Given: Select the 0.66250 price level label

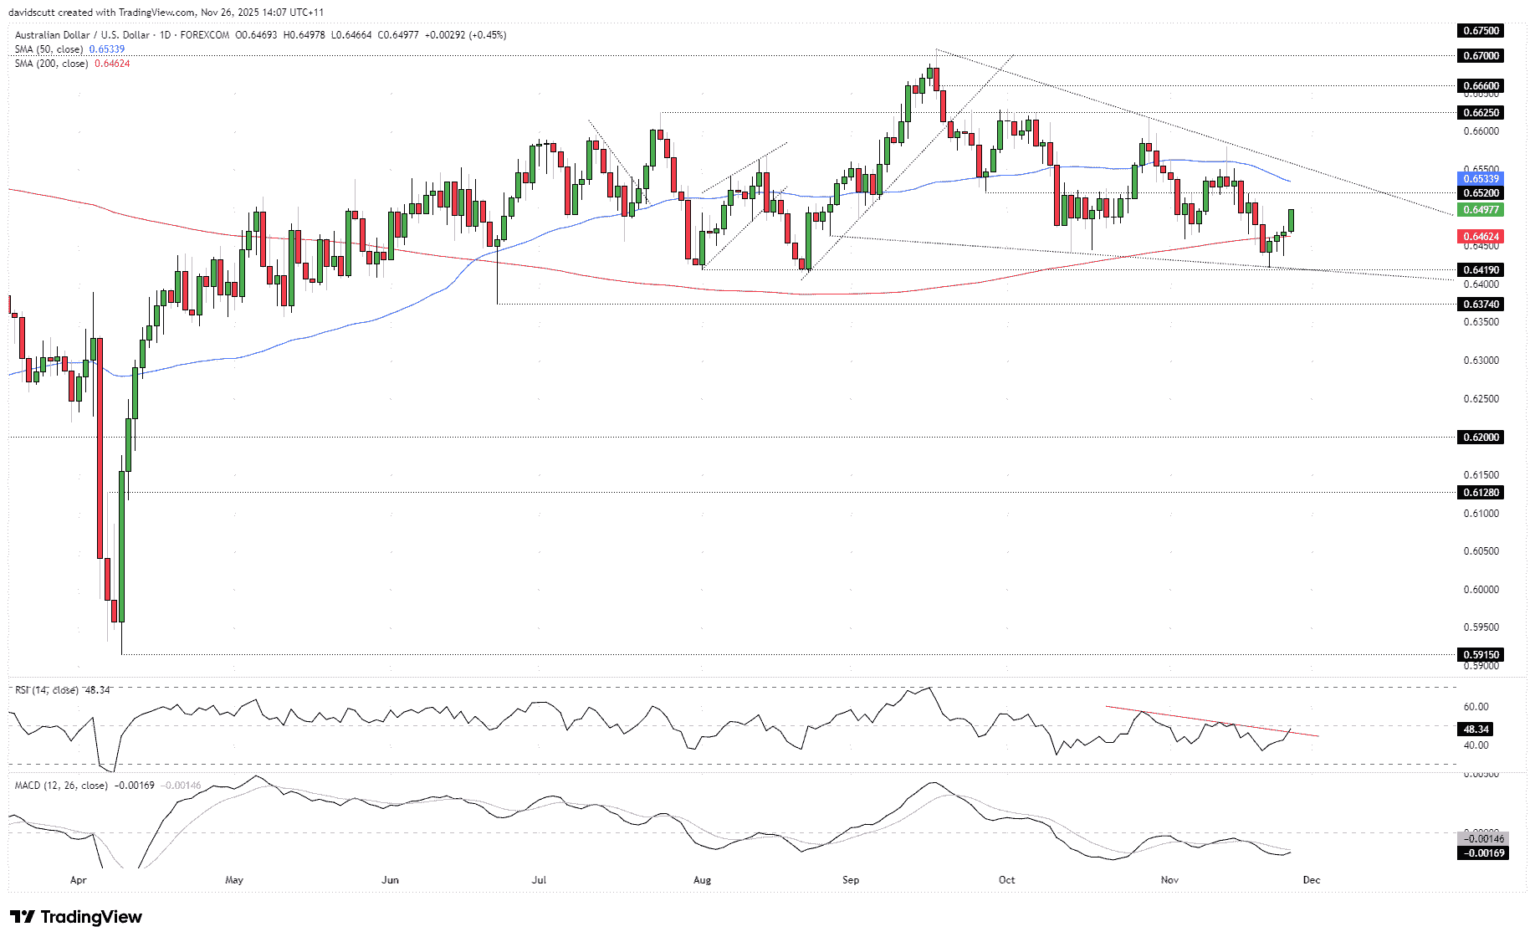Looking at the screenshot, I should [1481, 113].
